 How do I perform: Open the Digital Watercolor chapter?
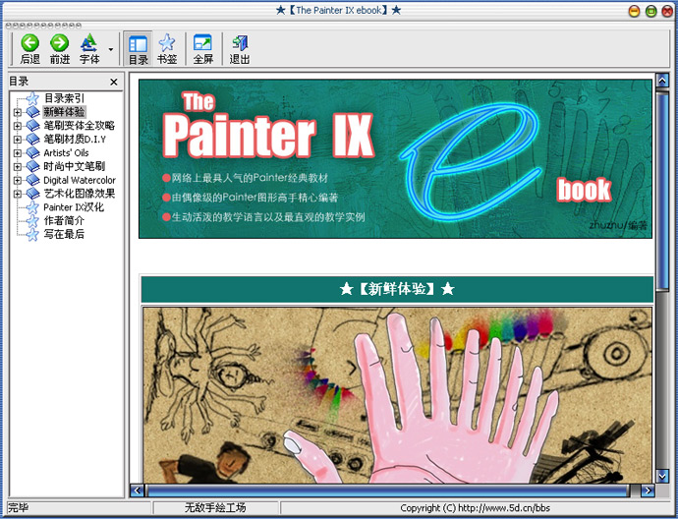(x=80, y=180)
